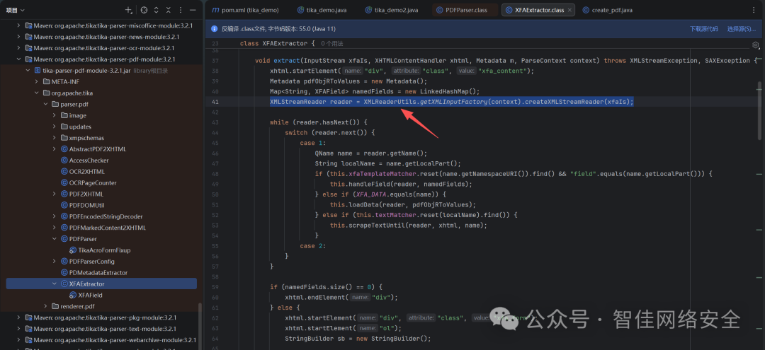Hide the project panel with minimize dash
This screenshot has width=765, height=350.
[193, 10]
